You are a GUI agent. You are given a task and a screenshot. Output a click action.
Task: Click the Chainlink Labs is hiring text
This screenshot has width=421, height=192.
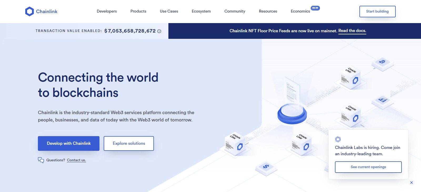[368, 151]
